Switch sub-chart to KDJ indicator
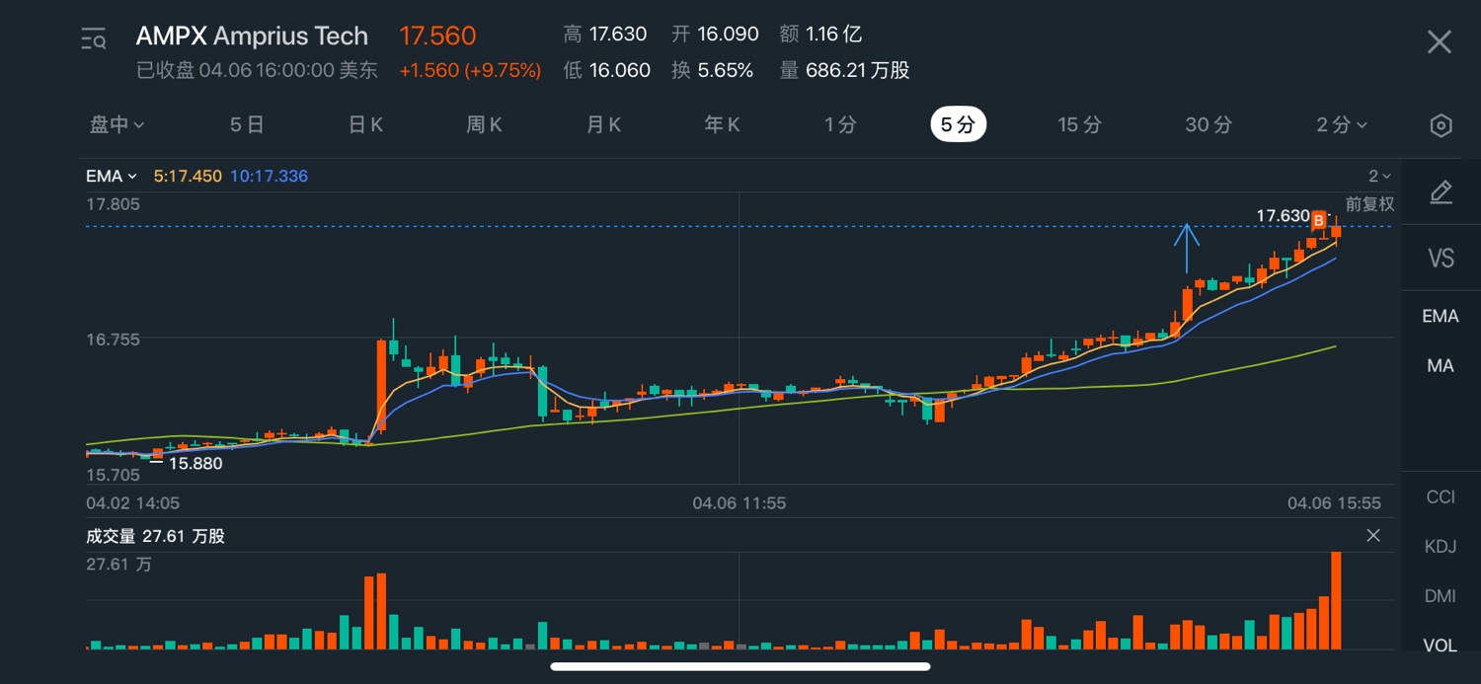Image resolution: width=1481 pixels, height=684 pixels. (1440, 546)
